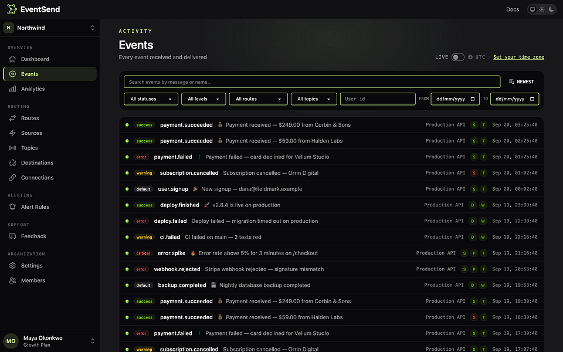Click the Destinations puzzle icon
The height and width of the screenshot is (352, 563).
[12, 163]
